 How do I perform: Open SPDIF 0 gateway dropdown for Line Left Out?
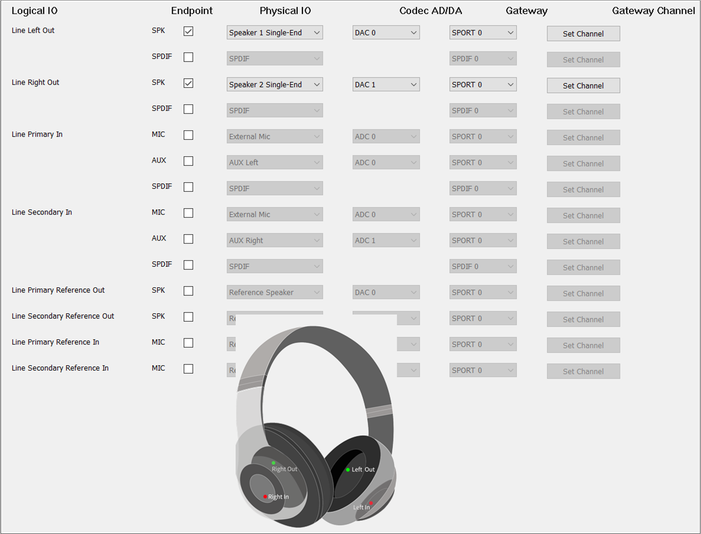point(483,59)
